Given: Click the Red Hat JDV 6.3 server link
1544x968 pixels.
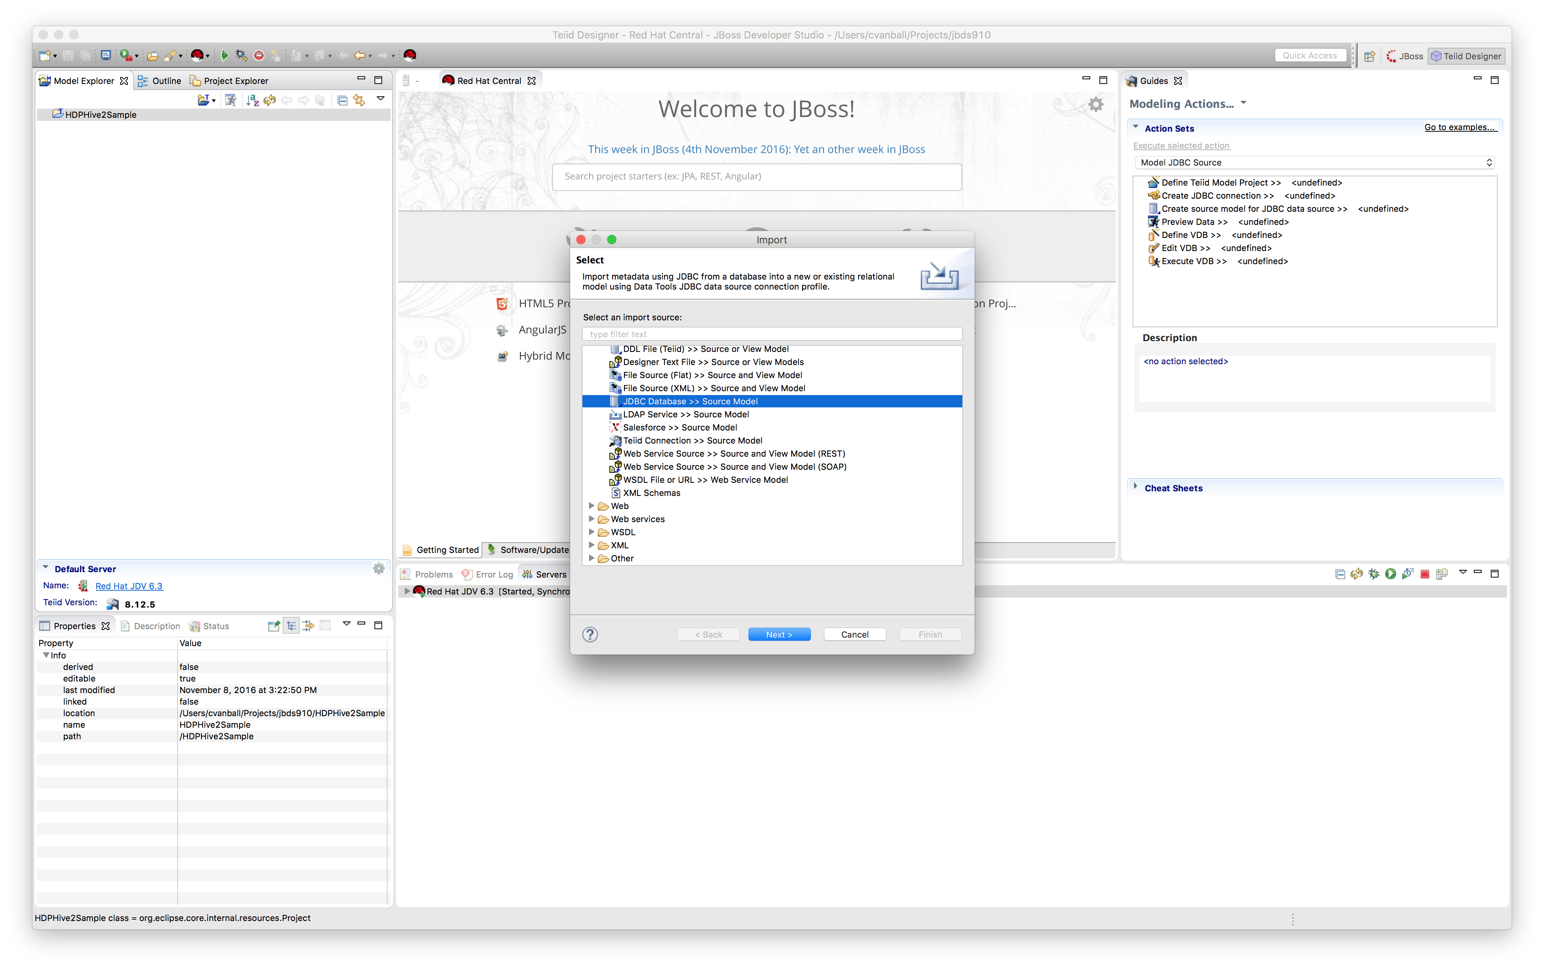Looking at the screenshot, I should 129,586.
